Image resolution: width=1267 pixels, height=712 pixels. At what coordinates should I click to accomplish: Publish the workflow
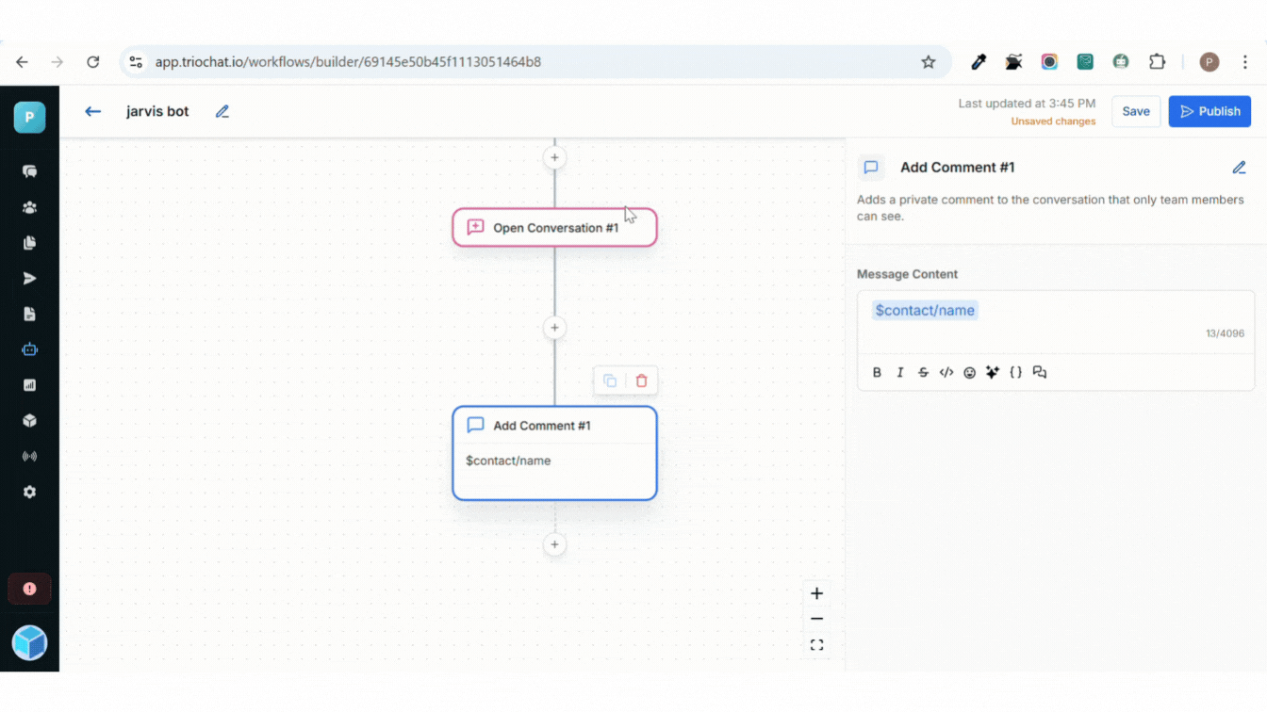point(1209,111)
